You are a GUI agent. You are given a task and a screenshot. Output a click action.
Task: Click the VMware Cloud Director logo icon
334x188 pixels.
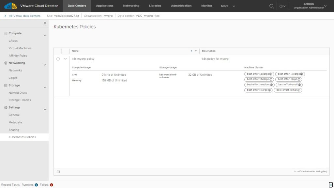(10, 6)
